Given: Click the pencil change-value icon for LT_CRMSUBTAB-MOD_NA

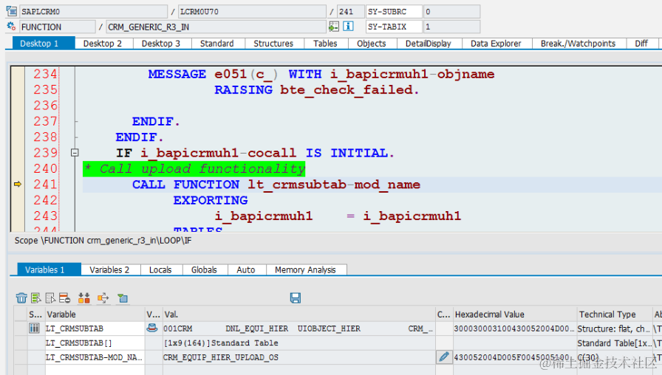Looking at the screenshot, I should coord(444,357).
